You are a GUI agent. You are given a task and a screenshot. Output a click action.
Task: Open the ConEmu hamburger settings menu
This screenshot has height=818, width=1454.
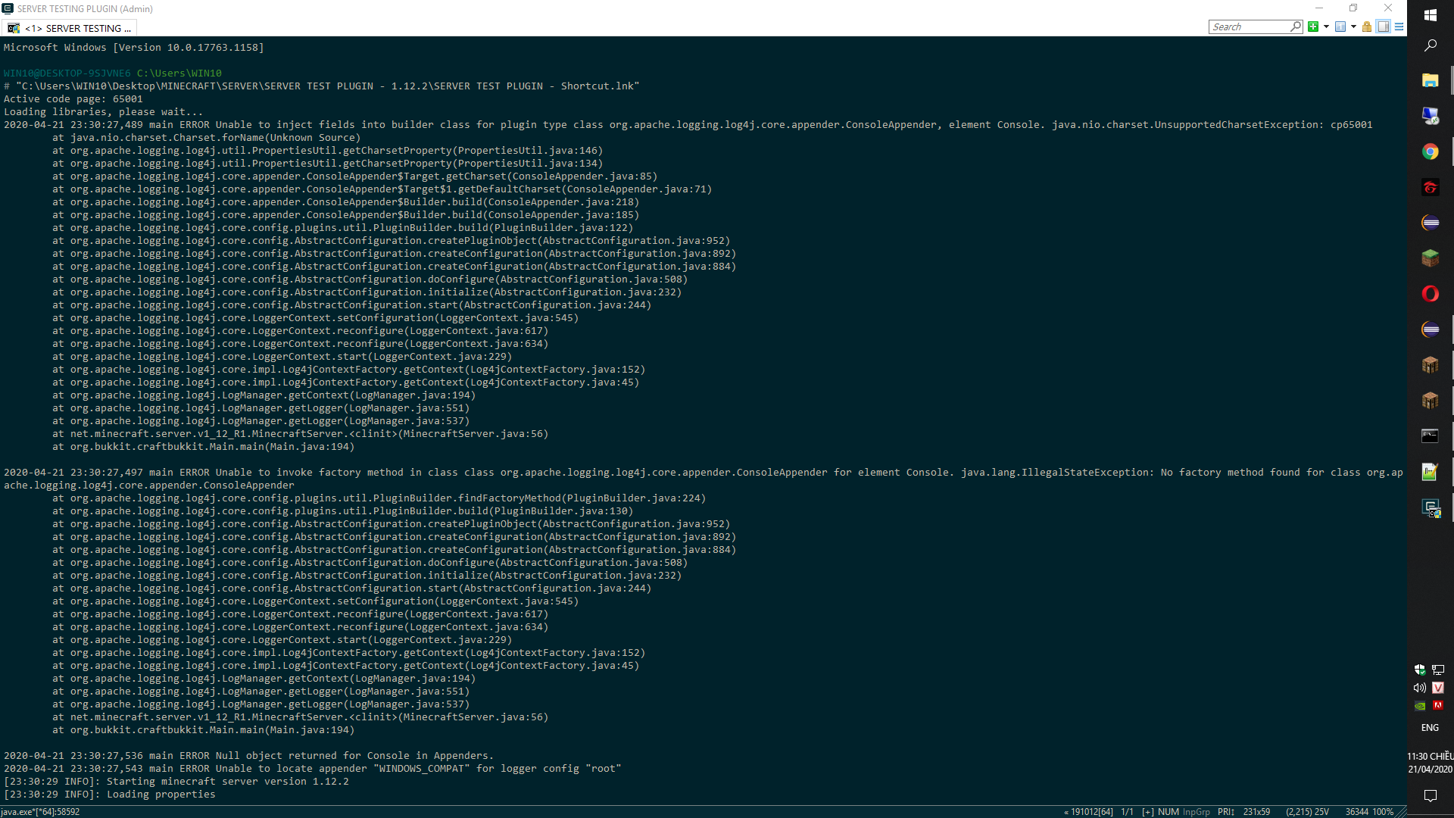1399,27
